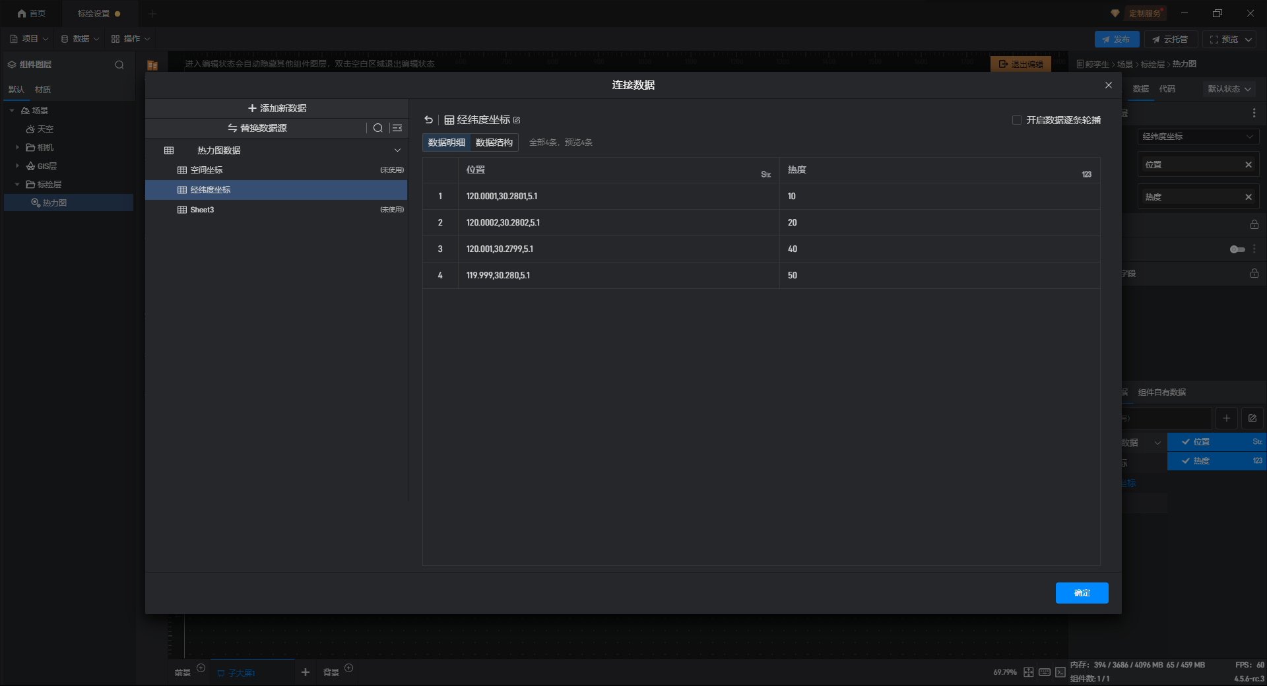Open the three-dot menu under the 数据 tab
This screenshot has height=686, width=1267.
pos(1254,113)
